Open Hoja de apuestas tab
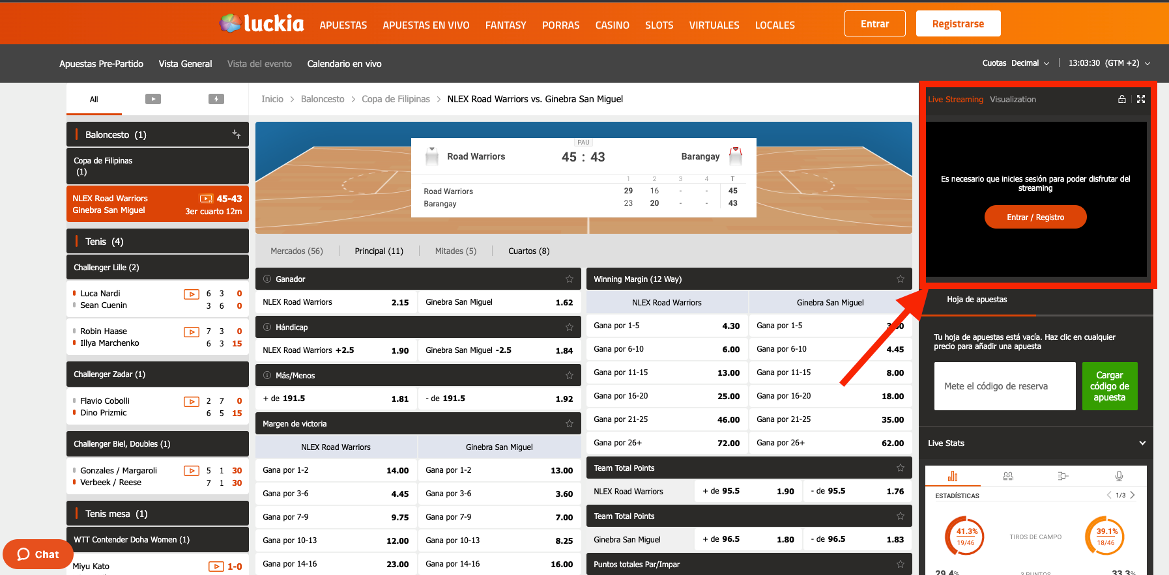The height and width of the screenshot is (575, 1169). pyautogui.click(x=977, y=300)
